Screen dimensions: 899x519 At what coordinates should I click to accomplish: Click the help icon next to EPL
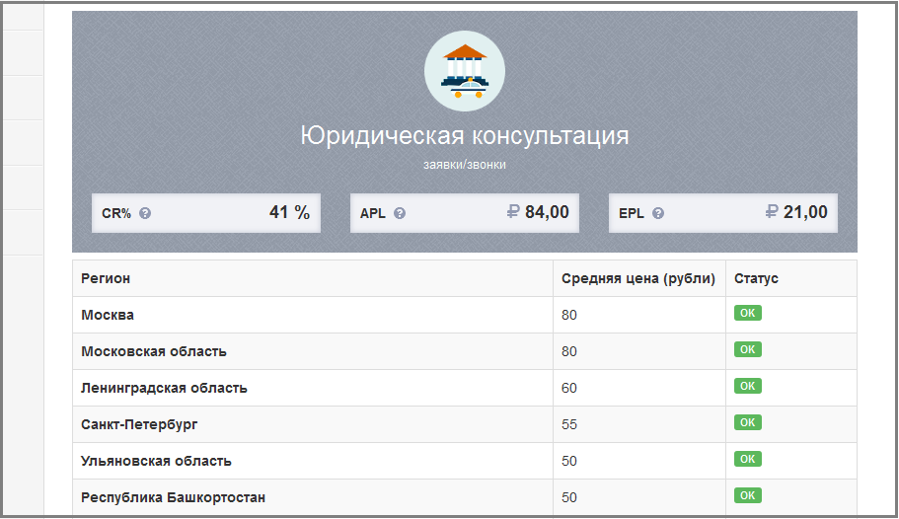(x=658, y=213)
